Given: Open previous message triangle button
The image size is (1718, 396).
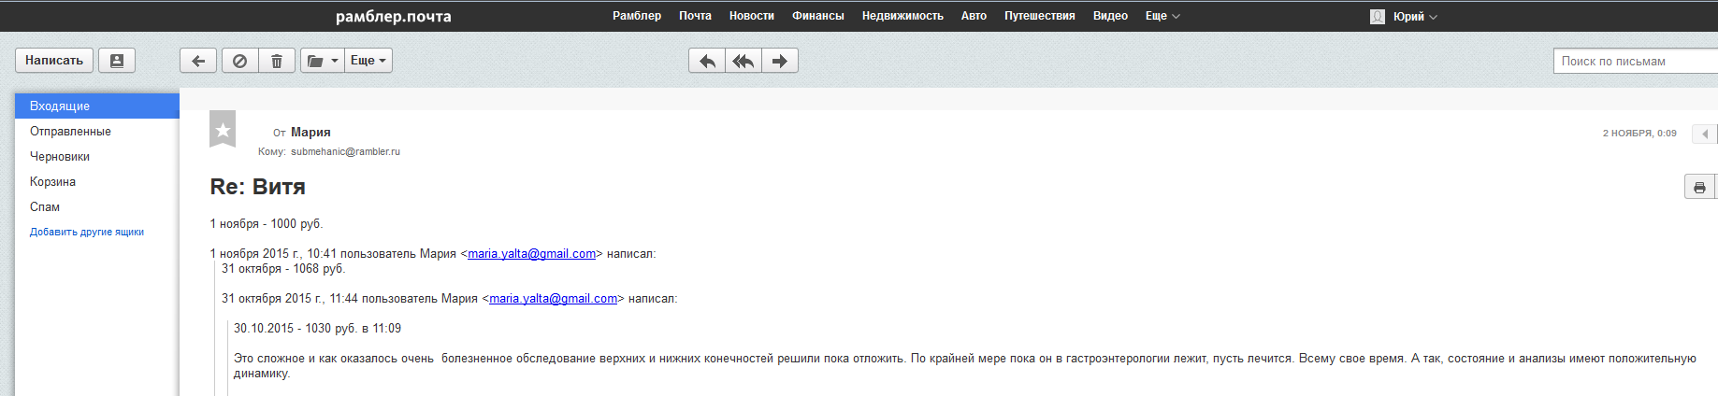Looking at the screenshot, I should coord(1705,134).
